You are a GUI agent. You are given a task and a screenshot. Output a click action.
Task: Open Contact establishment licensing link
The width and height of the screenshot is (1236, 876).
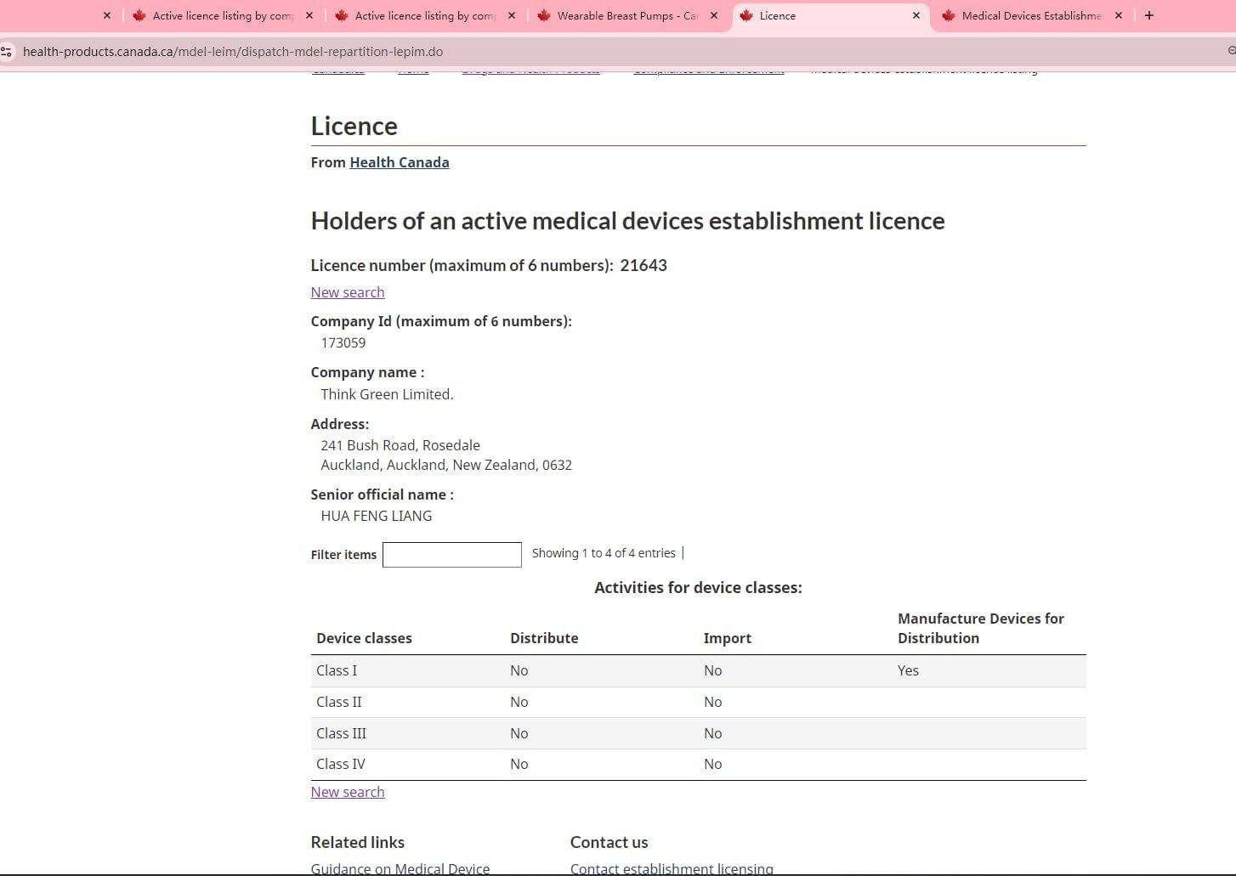(671, 868)
